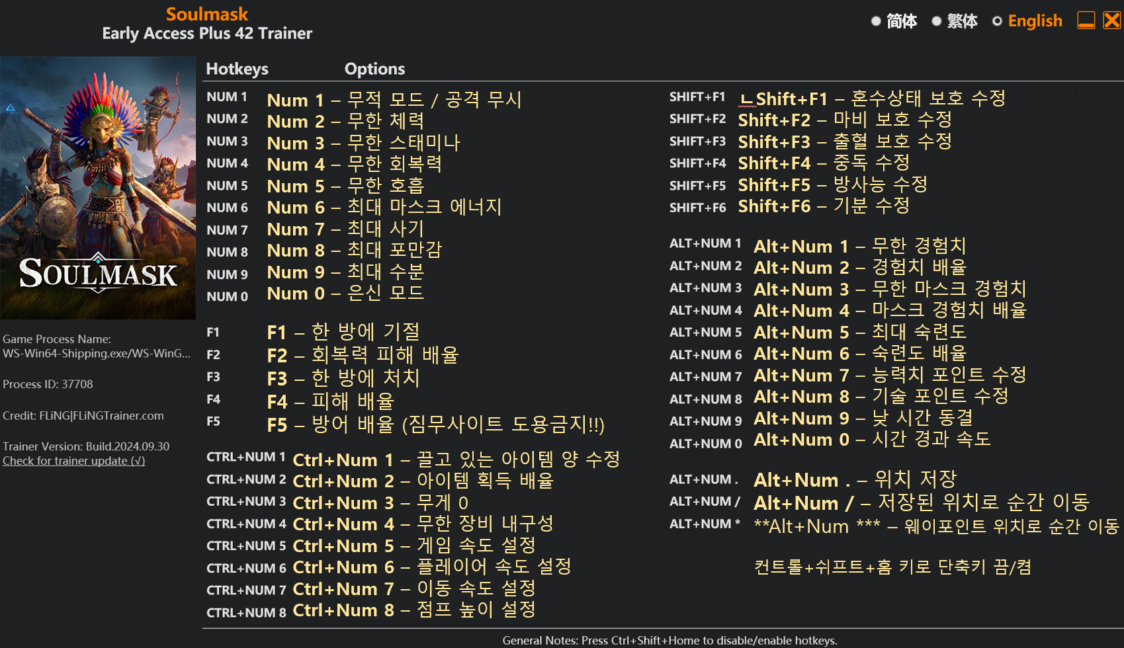Click Alt+Num 1 무한 경험치 option

[x=860, y=246]
